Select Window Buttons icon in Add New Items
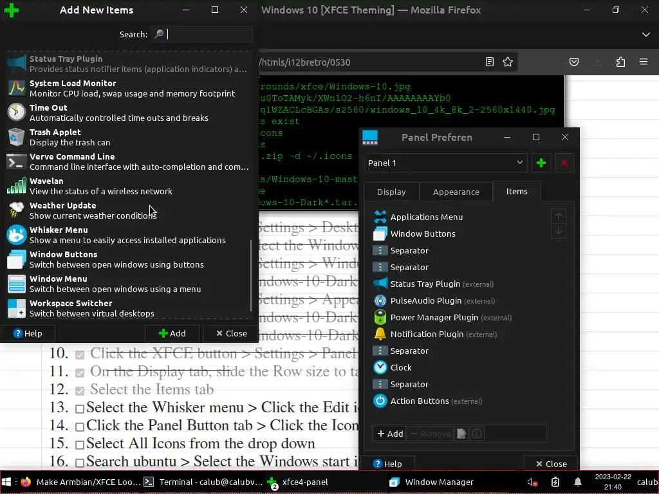659x494 pixels. 16,259
